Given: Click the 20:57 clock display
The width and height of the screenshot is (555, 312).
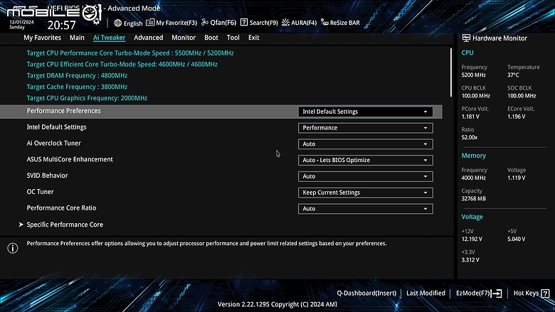Looking at the screenshot, I should click(62, 25).
